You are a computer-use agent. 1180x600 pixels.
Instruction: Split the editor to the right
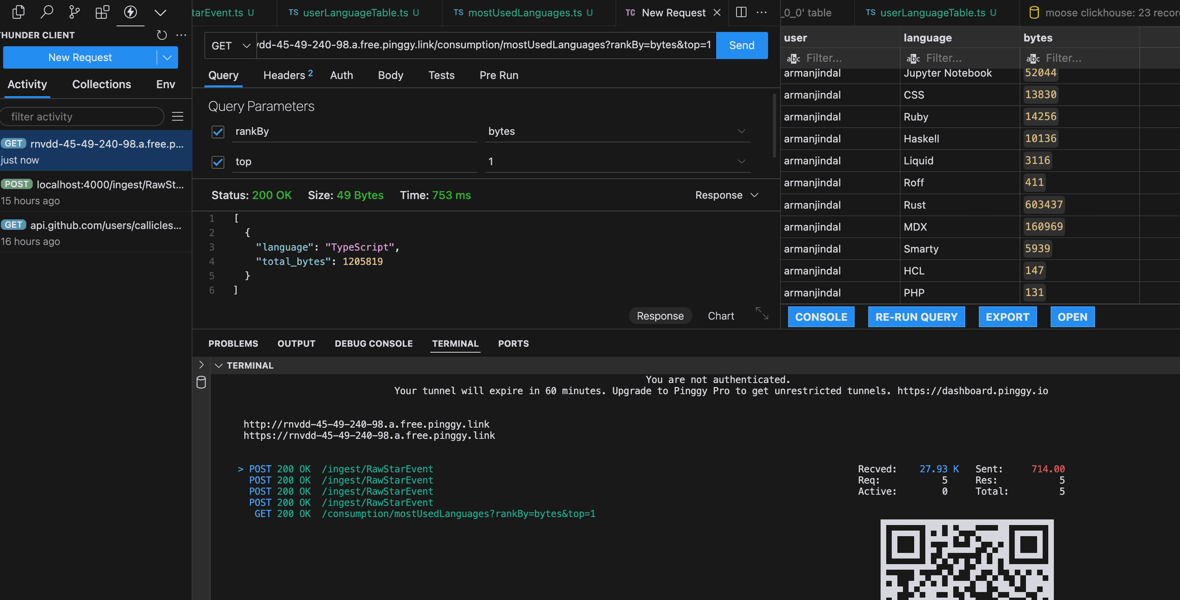tap(742, 12)
